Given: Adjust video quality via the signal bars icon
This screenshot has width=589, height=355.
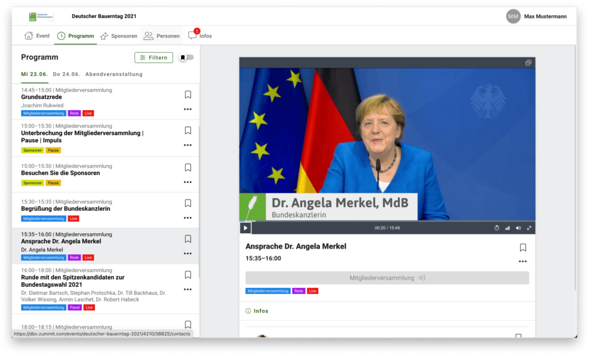Looking at the screenshot, I should click(x=507, y=227).
